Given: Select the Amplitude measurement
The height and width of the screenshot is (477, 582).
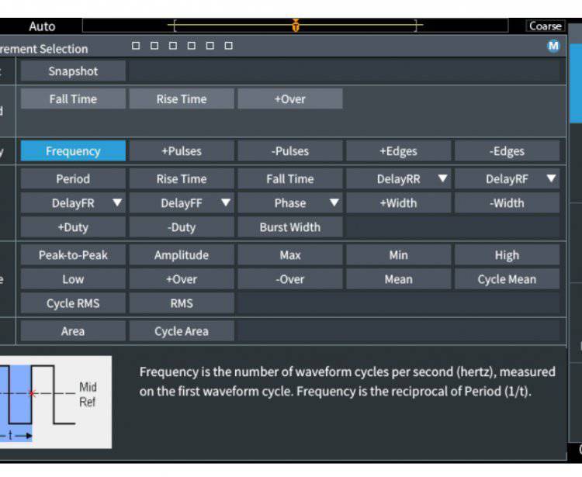Looking at the screenshot, I should point(182,255).
